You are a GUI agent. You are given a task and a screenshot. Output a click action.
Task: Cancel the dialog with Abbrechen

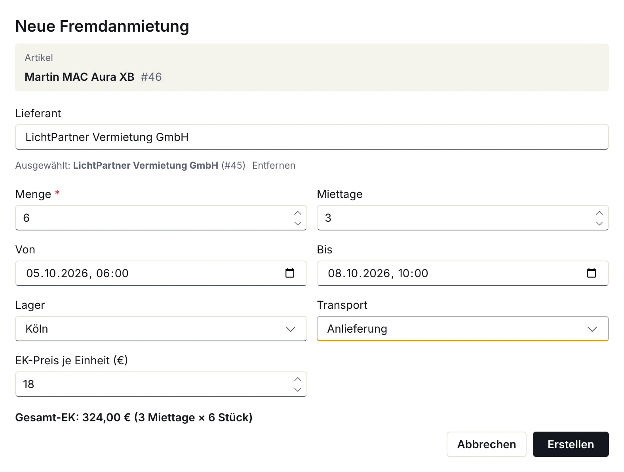click(x=487, y=444)
